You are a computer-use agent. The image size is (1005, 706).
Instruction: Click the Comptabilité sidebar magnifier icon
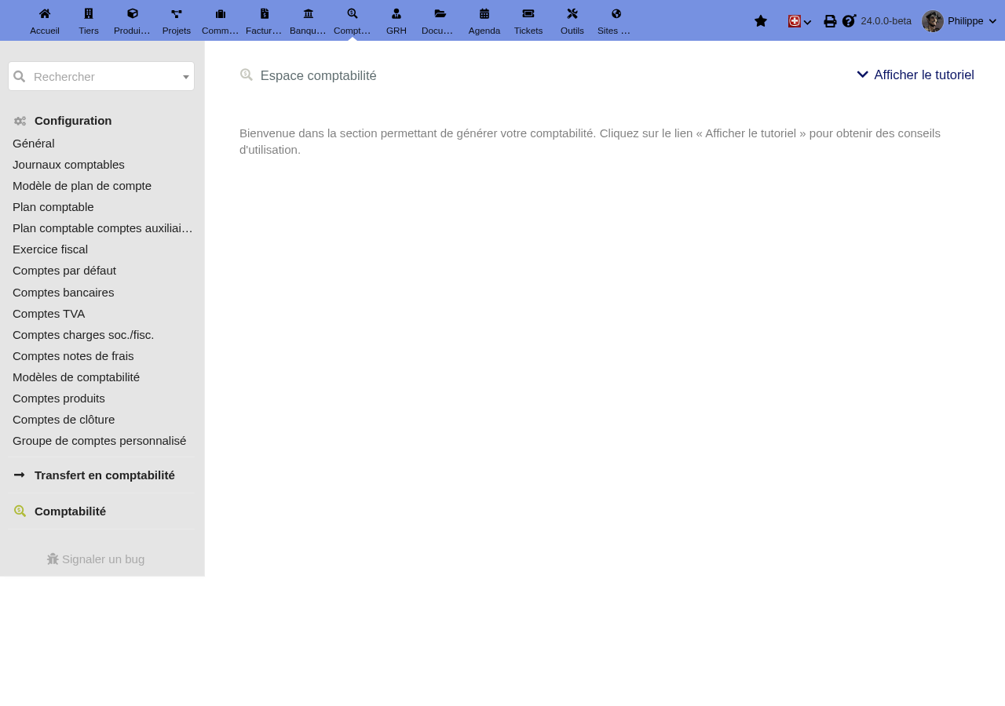click(20, 511)
